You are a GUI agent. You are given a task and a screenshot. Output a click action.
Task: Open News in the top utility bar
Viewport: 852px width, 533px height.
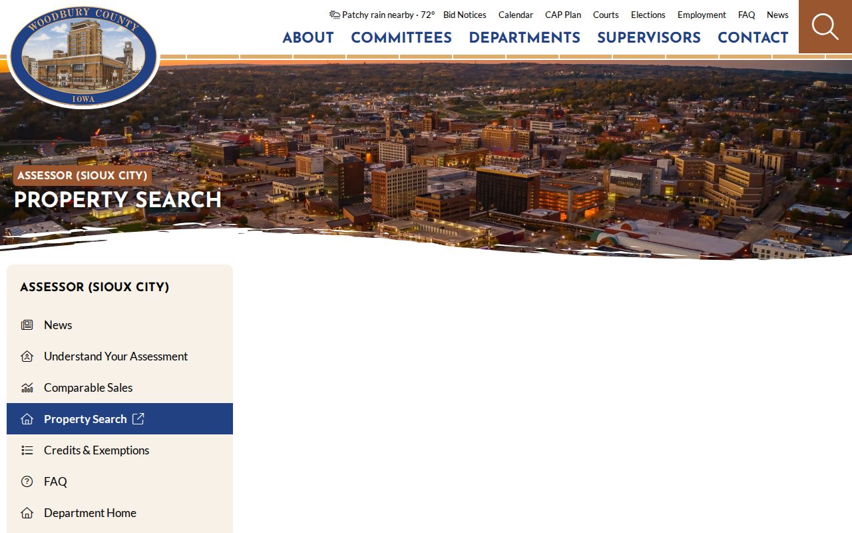(x=777, y=15)
